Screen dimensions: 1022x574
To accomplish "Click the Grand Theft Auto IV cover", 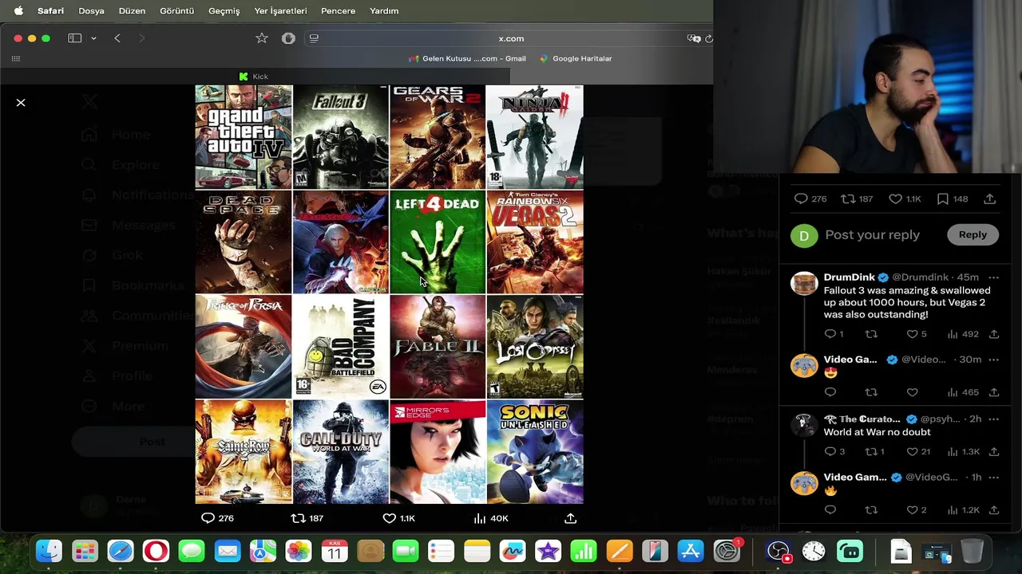I will click(244, 137).
